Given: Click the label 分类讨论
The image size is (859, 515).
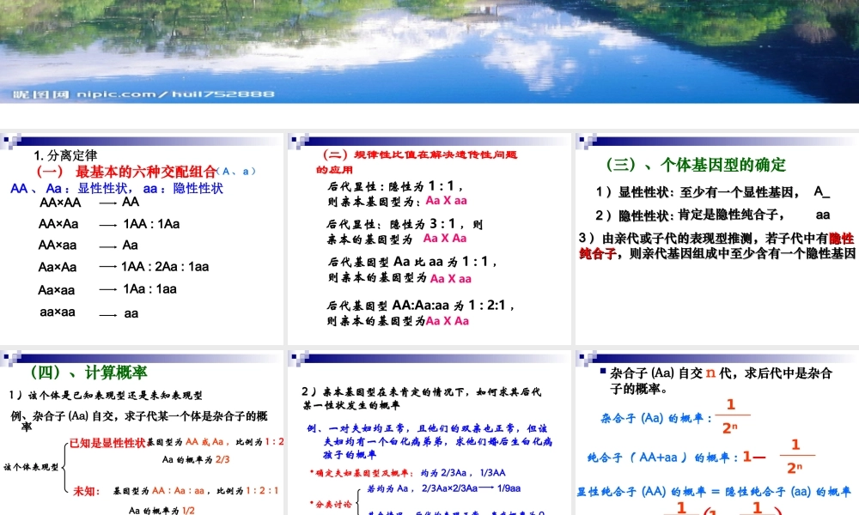Looking at the screenshot, I should (331, 504).
